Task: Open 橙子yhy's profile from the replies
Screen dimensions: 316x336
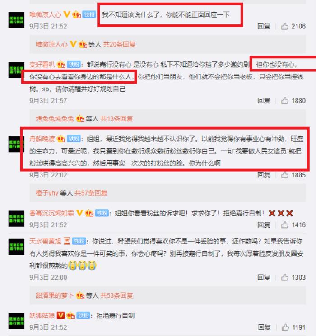Action: pyautogui.click(x=47, y=193)
